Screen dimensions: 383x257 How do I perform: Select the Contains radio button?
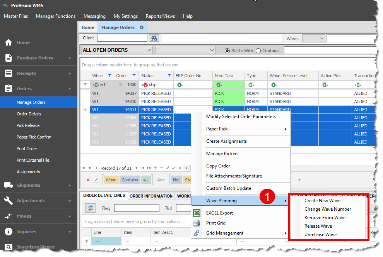[x=258, y=51]
